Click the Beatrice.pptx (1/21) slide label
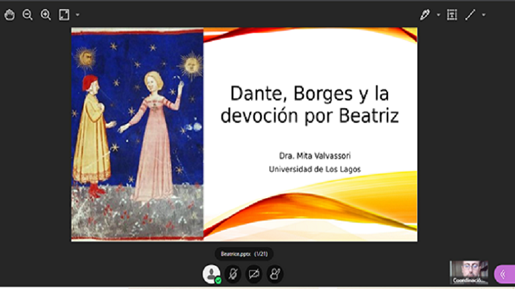This screenshot has width=515, height=289. click(x=244, y=254)
